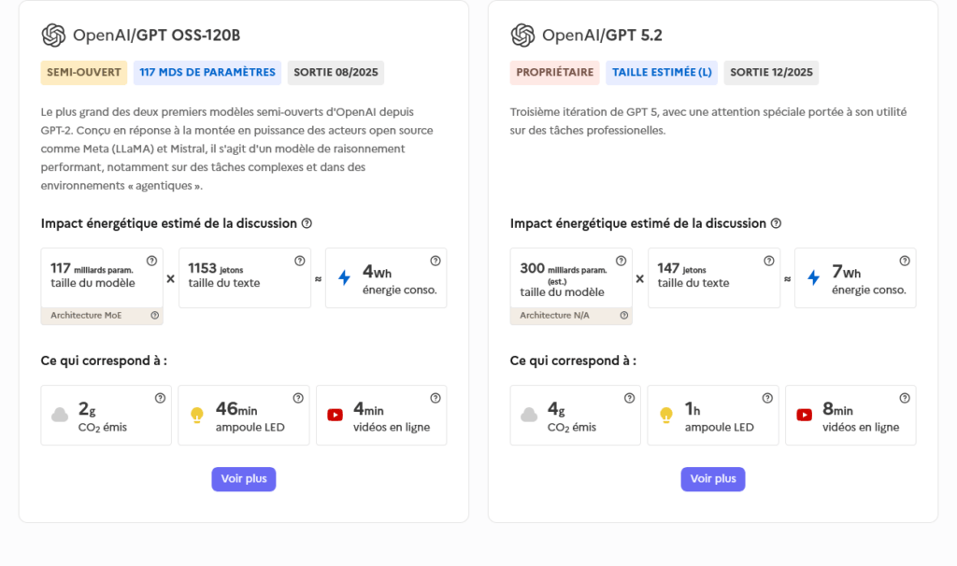Click help icon beside GPT OSS-120B impact heading
Viewport: 957px width, 566px height.
(x=307, y=223)
